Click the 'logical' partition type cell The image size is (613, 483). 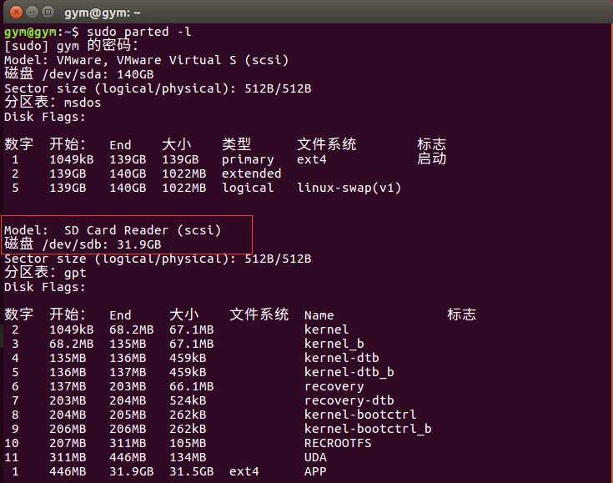tap(248, 188)
